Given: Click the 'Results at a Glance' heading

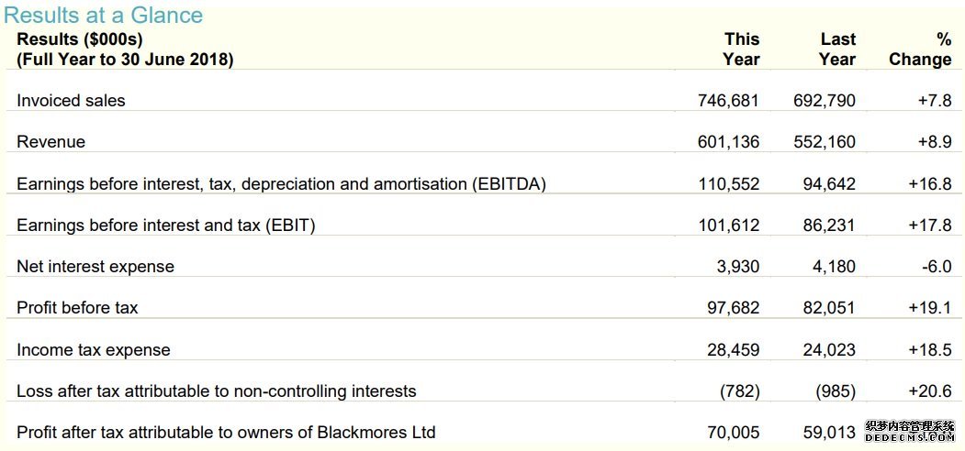Looking at the screenshot, I should [104, 15].
